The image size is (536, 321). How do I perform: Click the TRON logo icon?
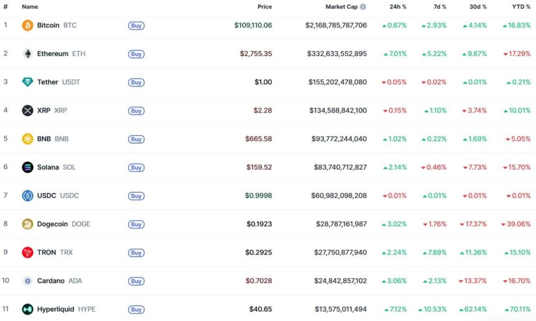tap(27, 253)
